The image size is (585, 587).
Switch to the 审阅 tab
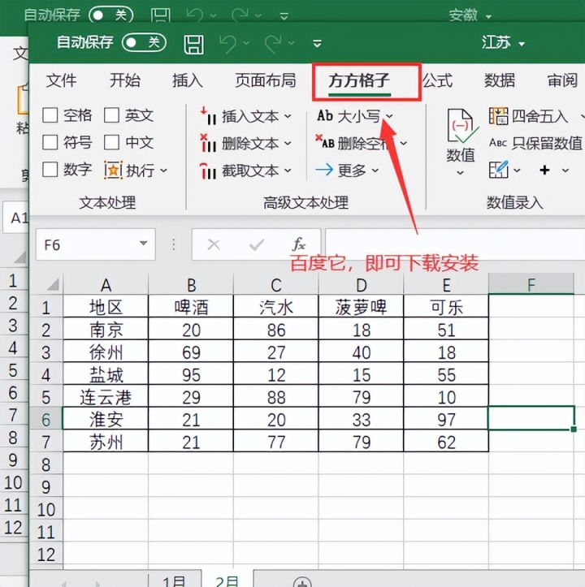(x=562, y=80)
